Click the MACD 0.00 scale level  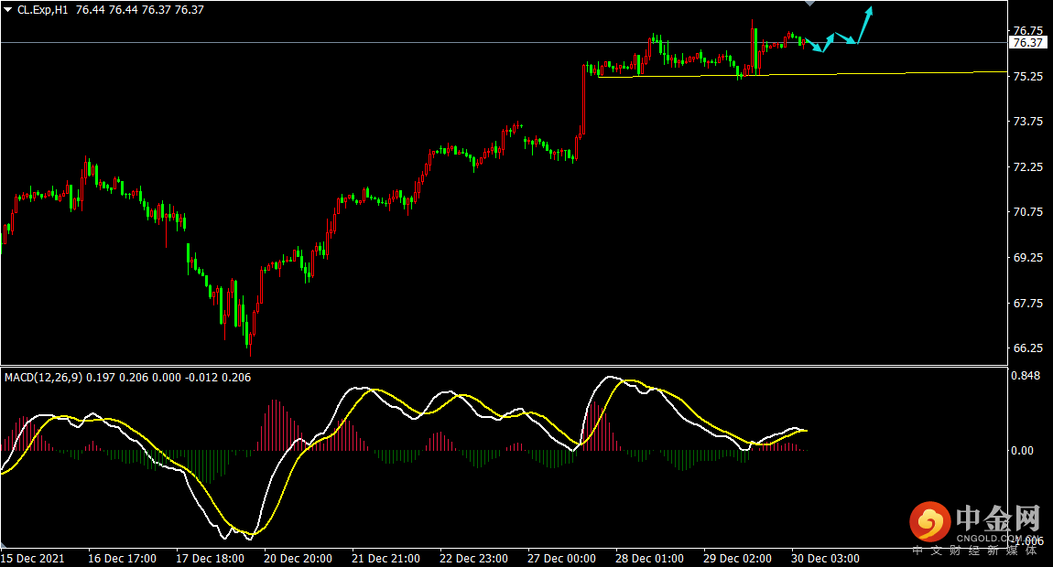tap(1022, 450)
